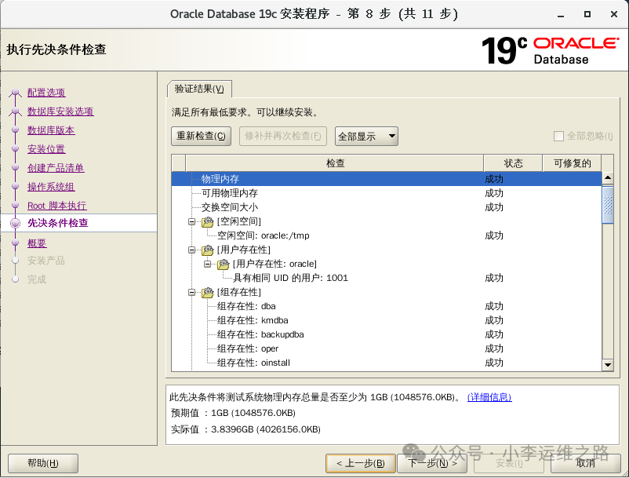This screenshot has height=478, width=629.
Task: Open the 详细信息 link
Action: tap(489, 397)
